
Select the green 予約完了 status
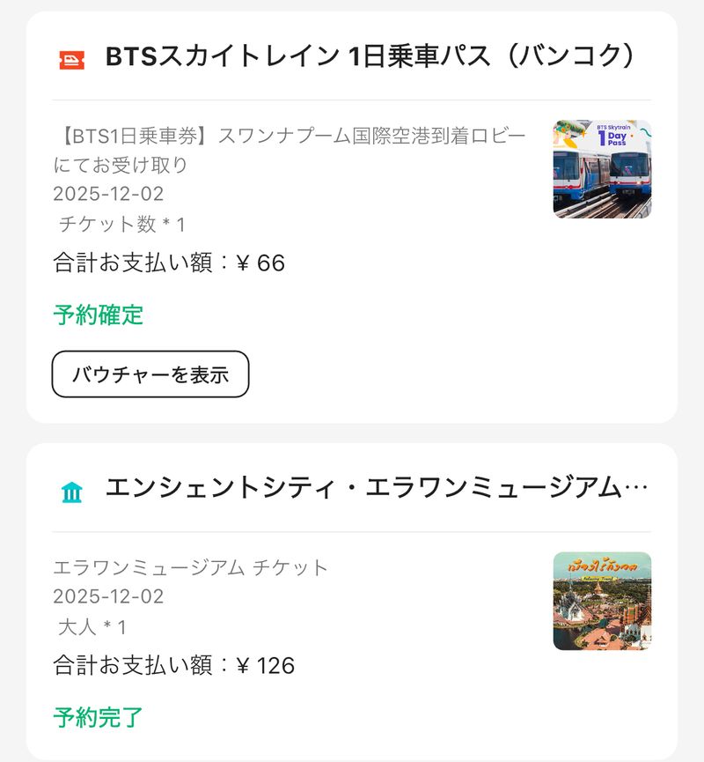click(x=99, y=717)
